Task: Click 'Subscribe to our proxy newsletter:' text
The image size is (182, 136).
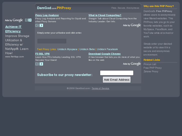Action: coord(65,75)
